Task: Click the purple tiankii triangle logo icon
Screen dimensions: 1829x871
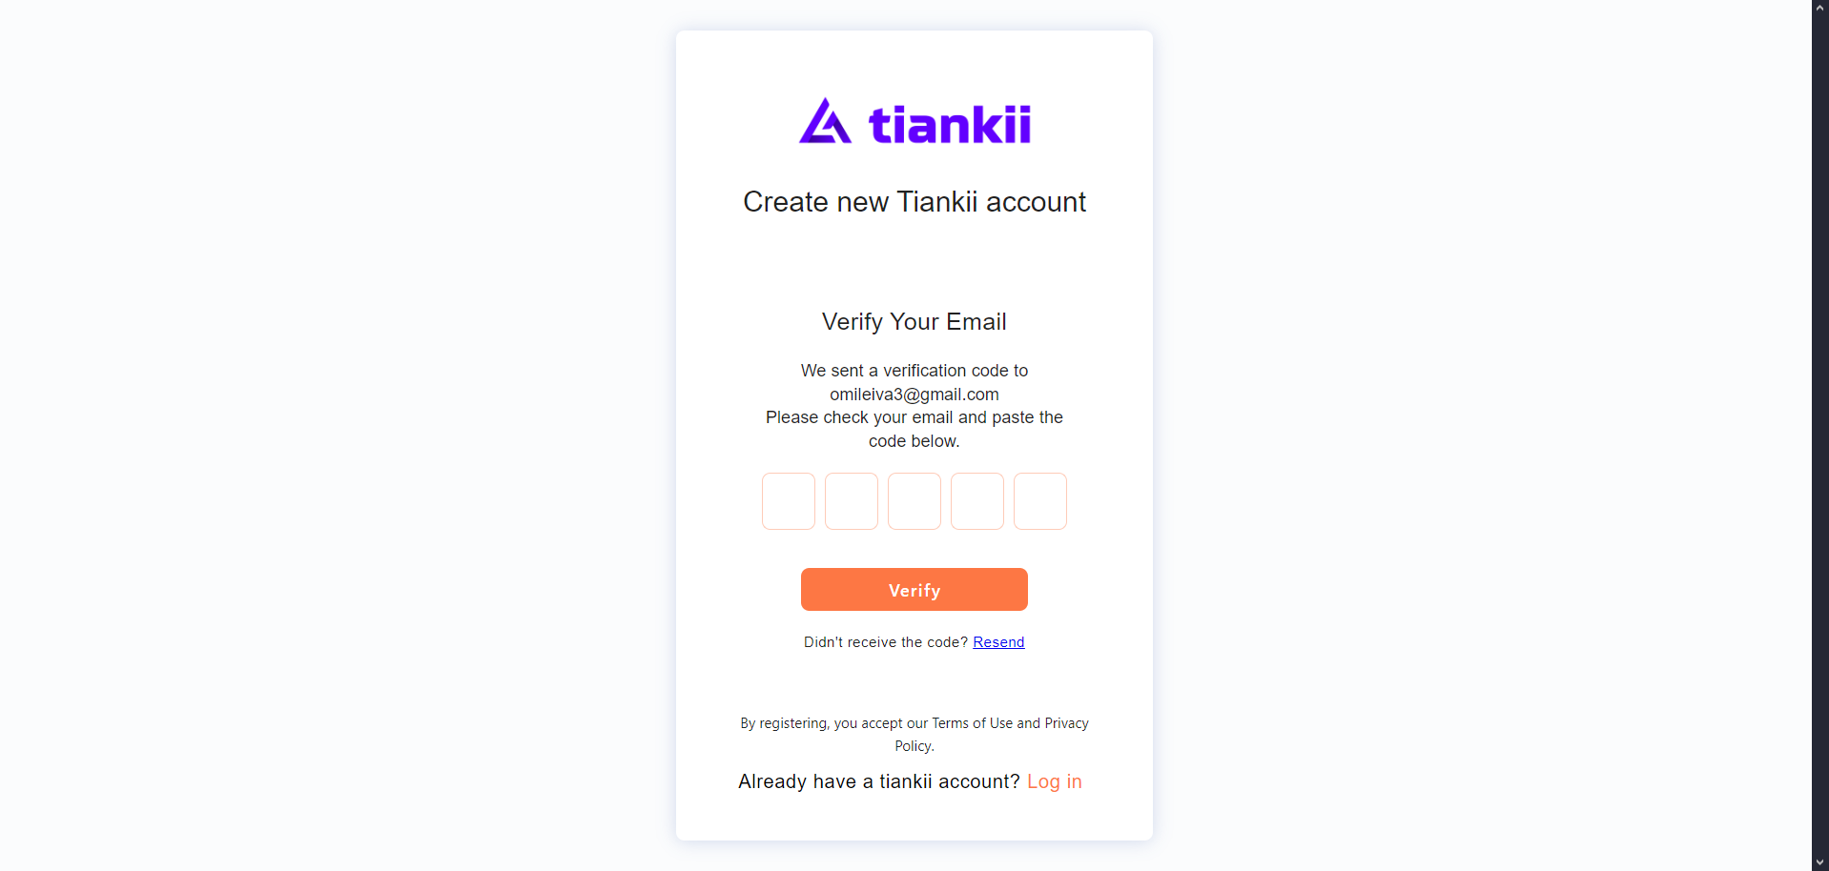Action: pos(825,121)
